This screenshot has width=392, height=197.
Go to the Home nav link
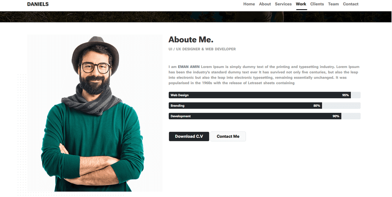coord(249,4)
